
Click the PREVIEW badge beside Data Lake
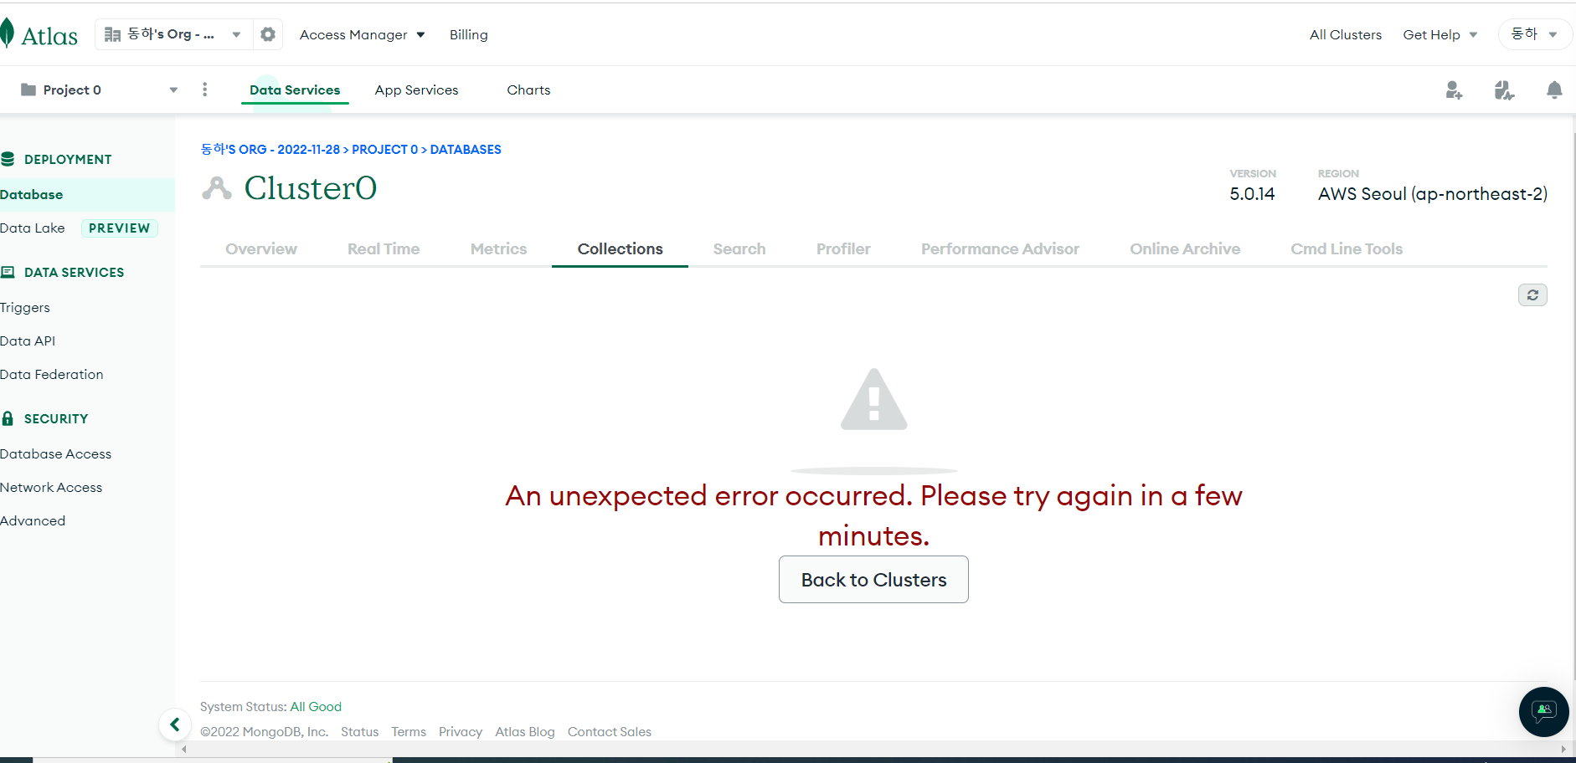pos(119,228)
